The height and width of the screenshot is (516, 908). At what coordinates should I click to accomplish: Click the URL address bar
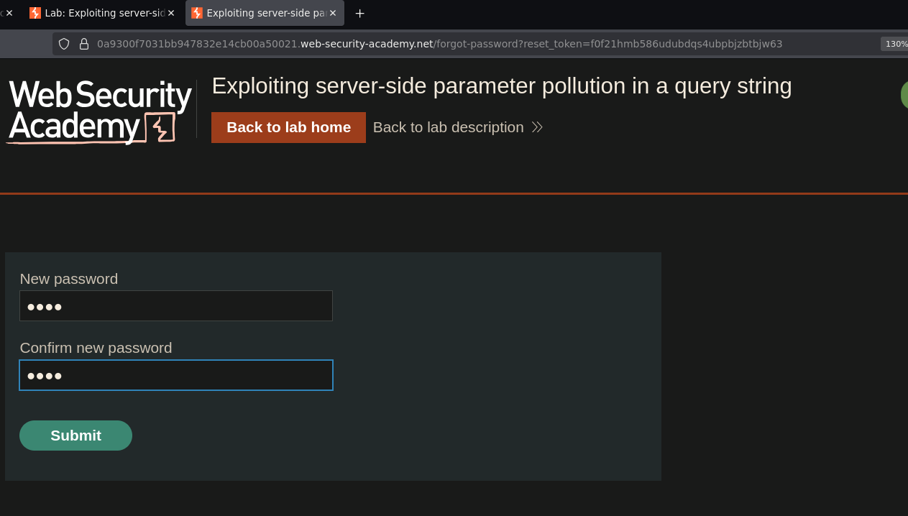pos(439,44)
